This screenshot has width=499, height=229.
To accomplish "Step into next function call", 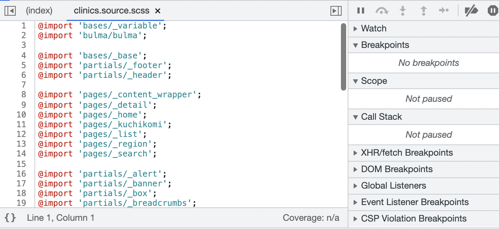I will click(x=403, y=10).
